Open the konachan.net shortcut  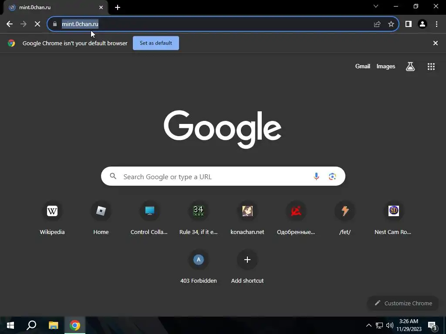click(247, 219)
